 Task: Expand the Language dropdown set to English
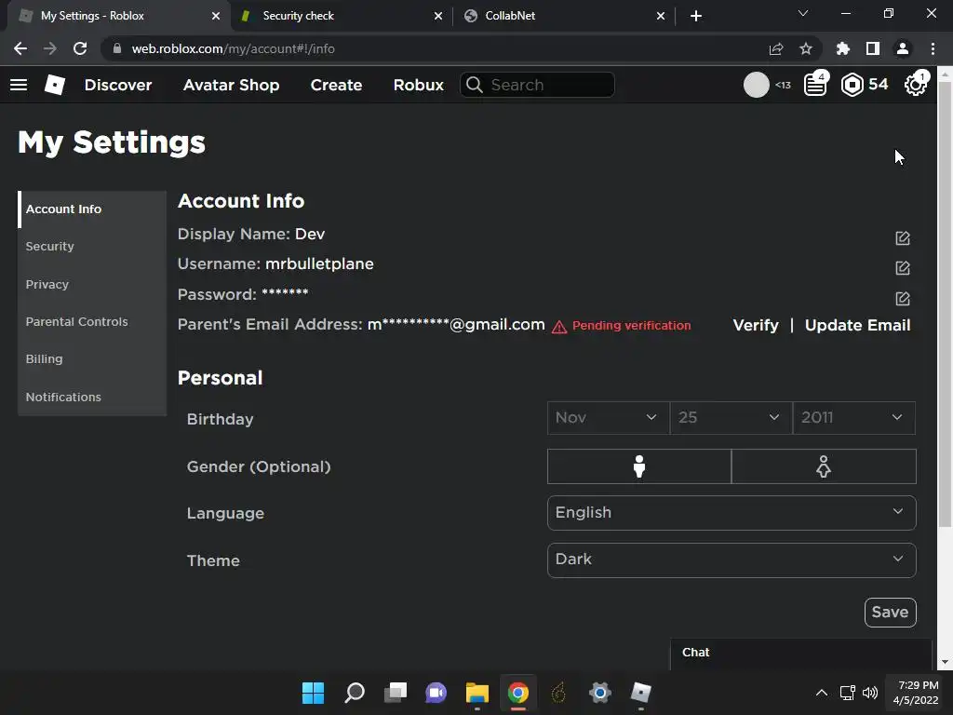pyautogui.click(x=732, y=513)
